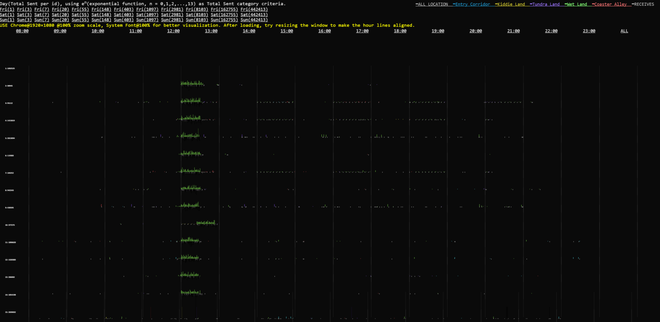The height and width of the screenshot is (322, 660).
Task: Open the Sat(442413) link
Action: coord(254,15)
